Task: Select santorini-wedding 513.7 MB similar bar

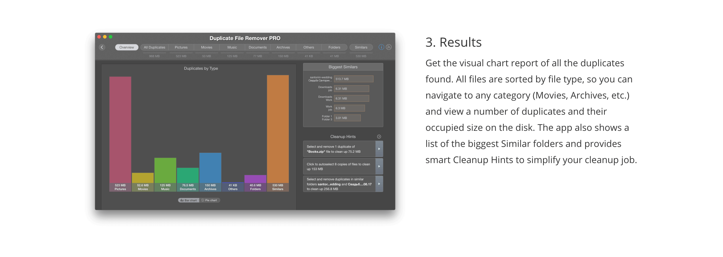Action: point(354,79)
